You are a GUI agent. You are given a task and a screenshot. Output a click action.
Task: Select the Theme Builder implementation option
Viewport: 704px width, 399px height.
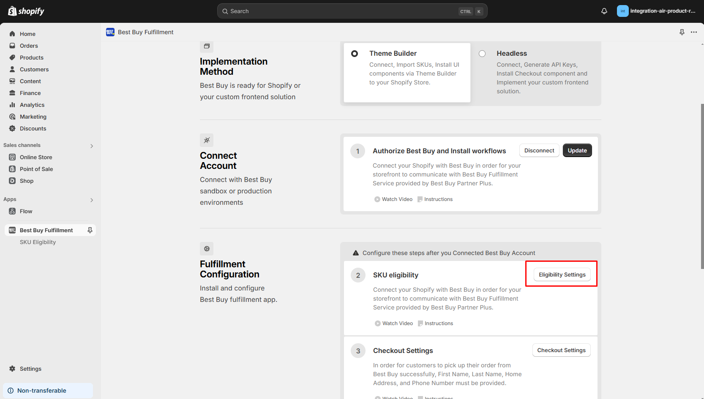tap(354, 54)
